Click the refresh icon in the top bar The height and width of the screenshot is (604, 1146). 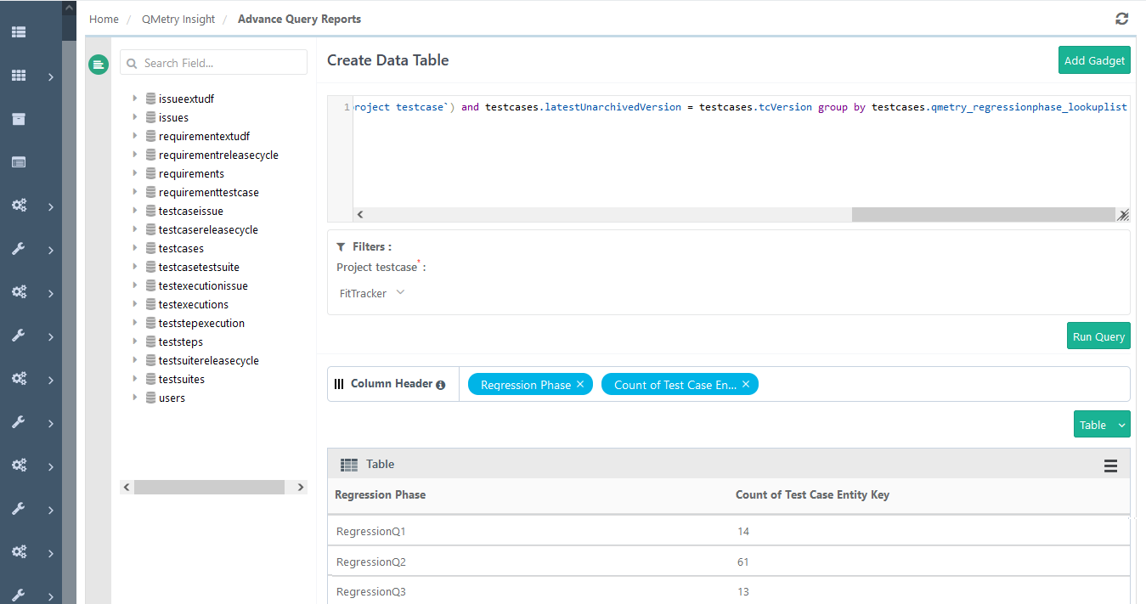[1122, 19]
